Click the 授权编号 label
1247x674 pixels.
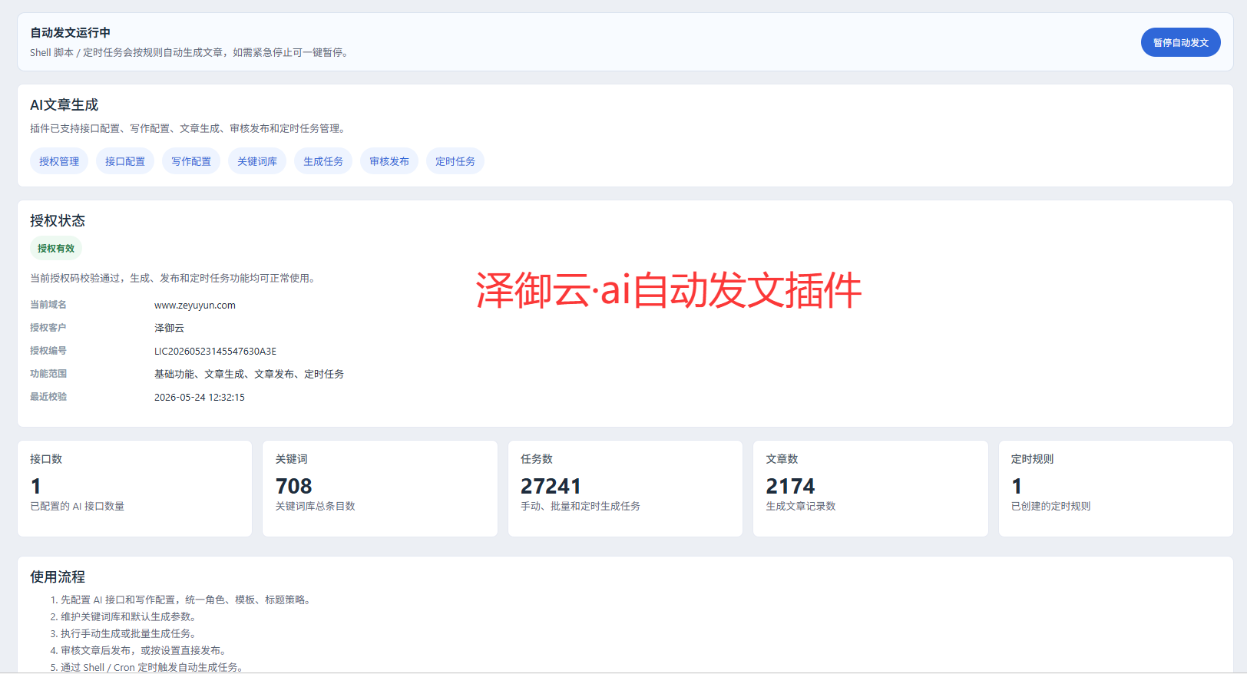(48, 351)
